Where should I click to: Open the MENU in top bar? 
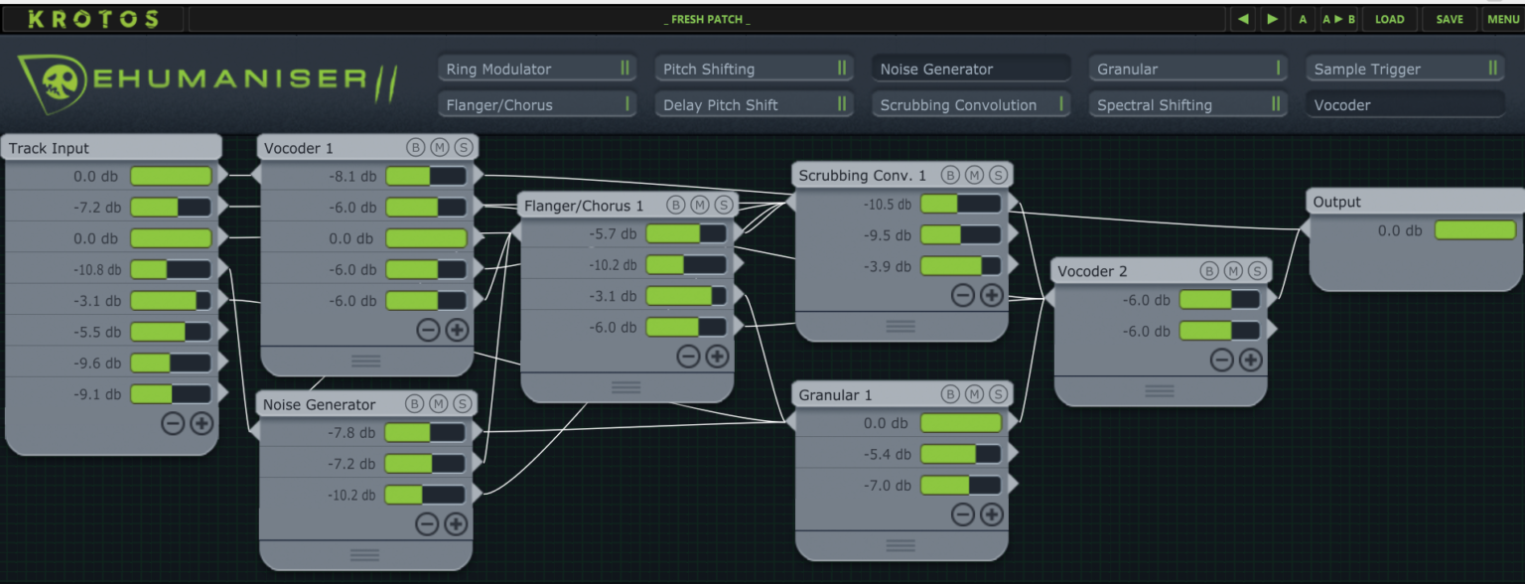tap(1503, 19)
